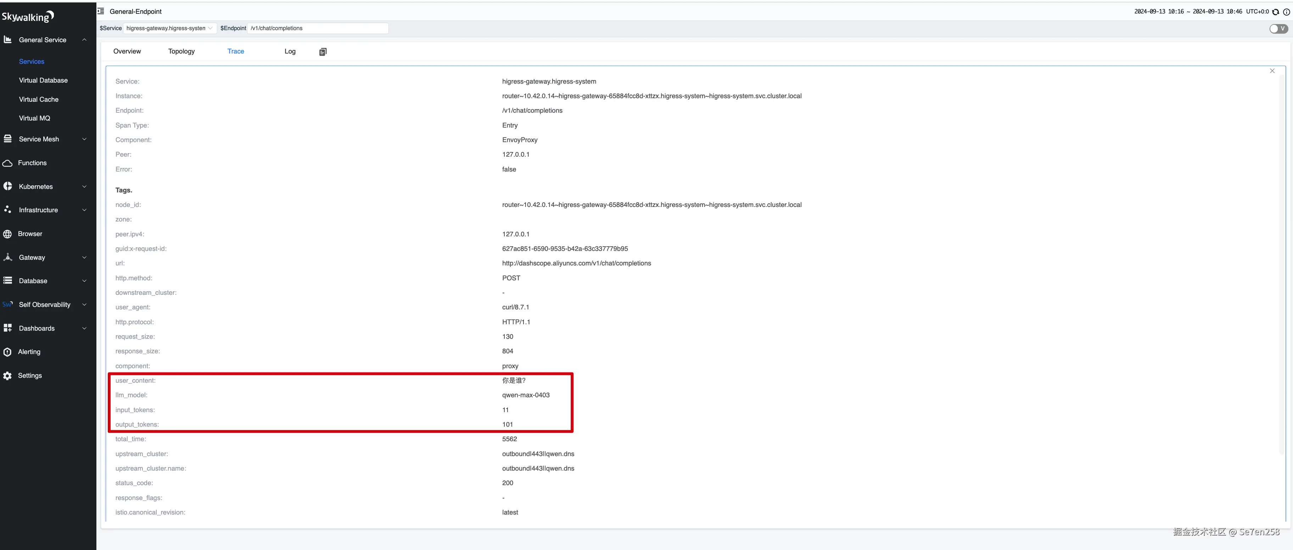Toggle the V view-mode switch
Image resolution: width=1293 pixels, height=550 pixels.
tap(1278, 29)
